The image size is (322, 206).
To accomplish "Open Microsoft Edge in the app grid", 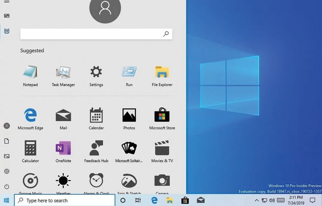I will [30, 115].
